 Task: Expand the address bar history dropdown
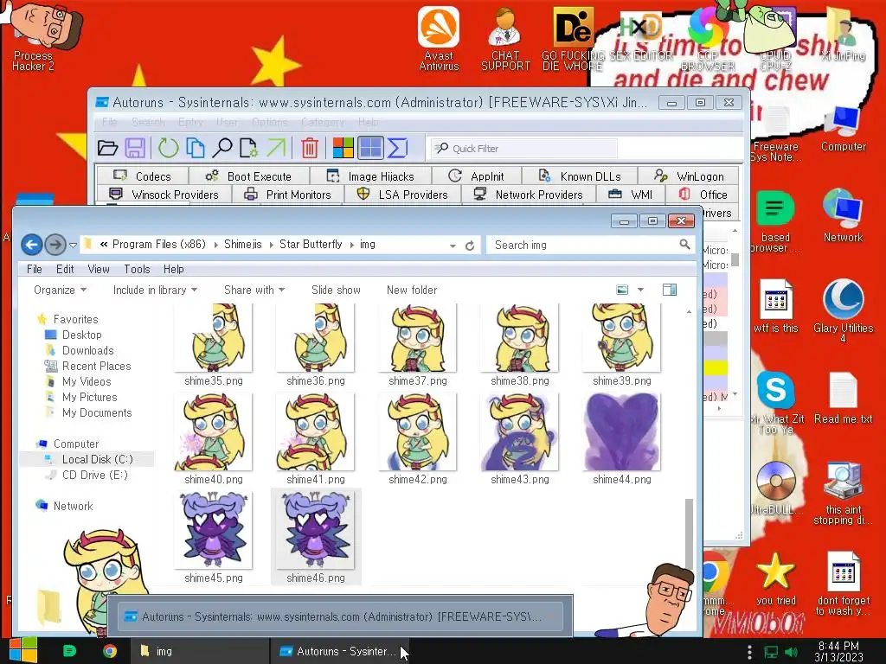(453, 246)
